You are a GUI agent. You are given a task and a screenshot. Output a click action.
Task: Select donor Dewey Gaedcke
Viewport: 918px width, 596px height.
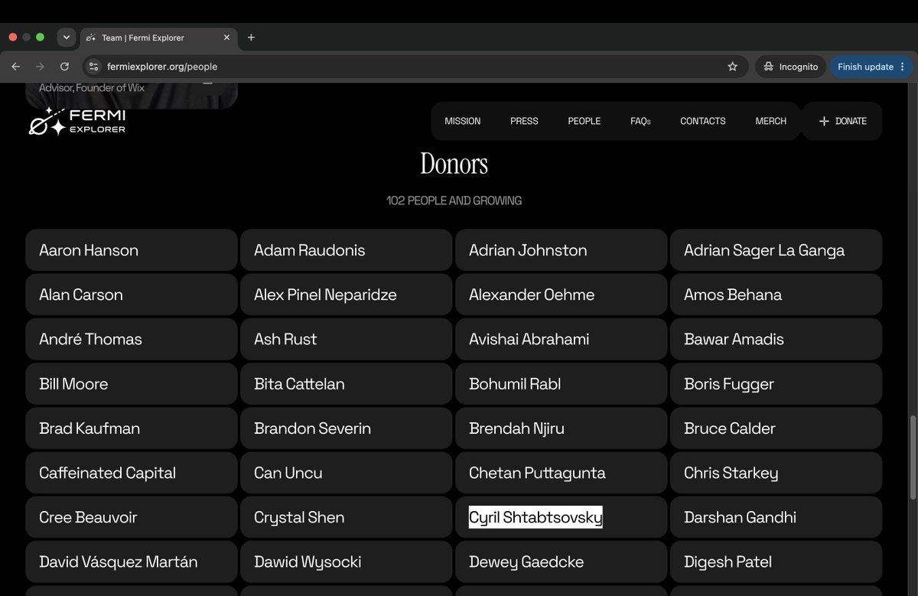pos(562,562)
